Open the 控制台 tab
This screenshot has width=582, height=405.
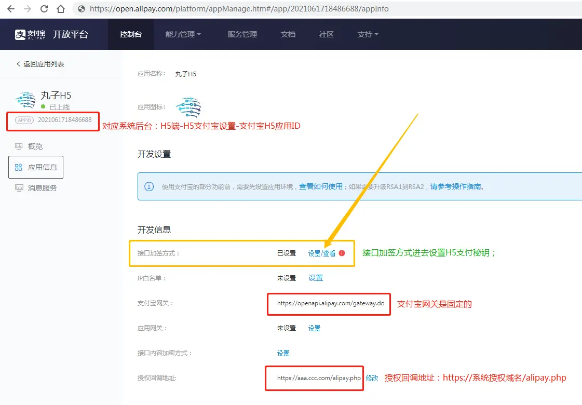pos(130,34)
